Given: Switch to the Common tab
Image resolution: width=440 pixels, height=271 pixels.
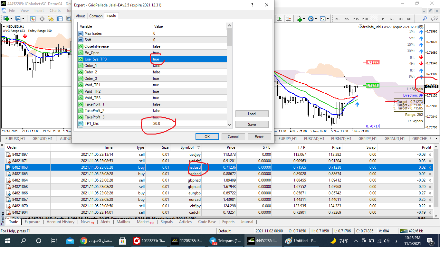Looking at the screenshot, I should pyautogui.click(x=96, y=16).
